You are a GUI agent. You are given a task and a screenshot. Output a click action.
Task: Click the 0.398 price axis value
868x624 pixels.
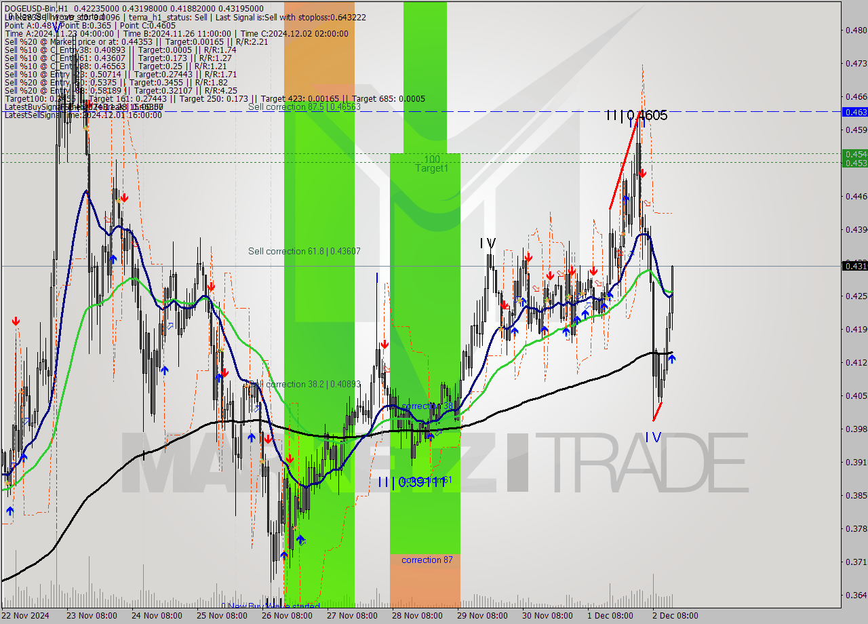tap(856, 429)
